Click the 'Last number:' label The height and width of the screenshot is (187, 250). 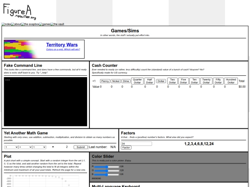tap(98, 147)
